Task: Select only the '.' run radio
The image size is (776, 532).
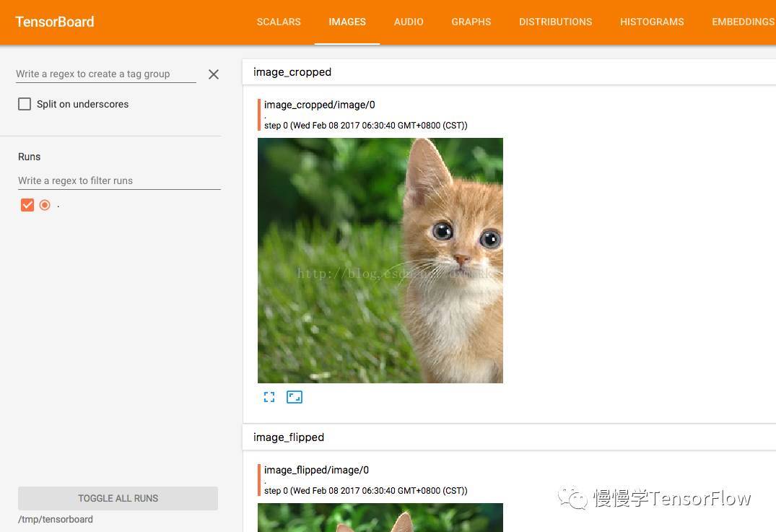Action: click(x=45, y=205)
